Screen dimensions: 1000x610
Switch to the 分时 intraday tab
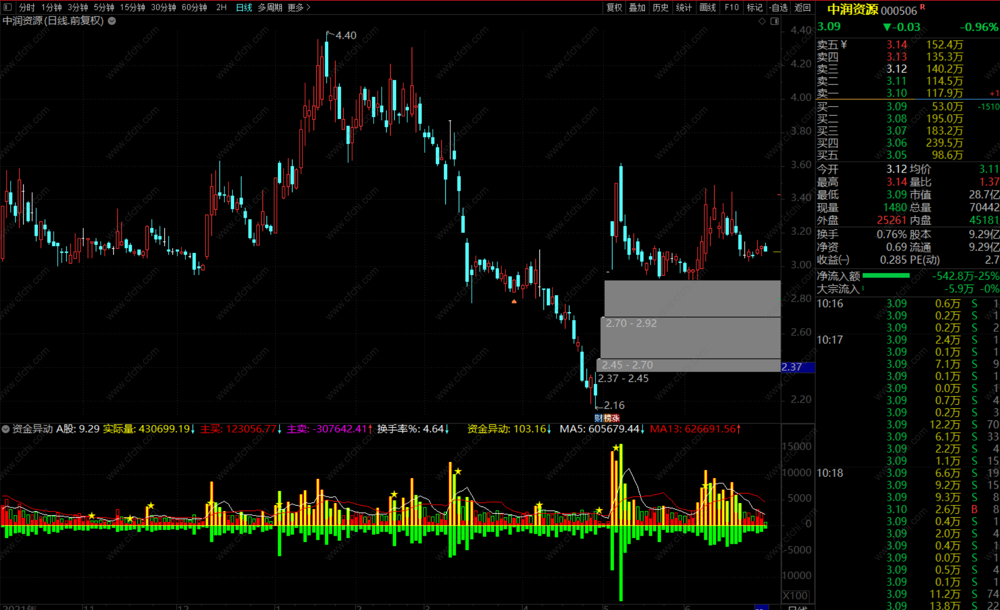point(26,7)
